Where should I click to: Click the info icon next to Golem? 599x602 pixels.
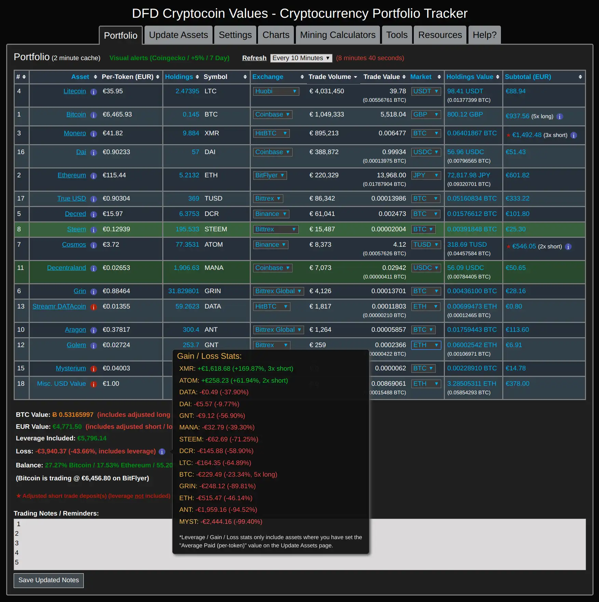coord(94,345)
